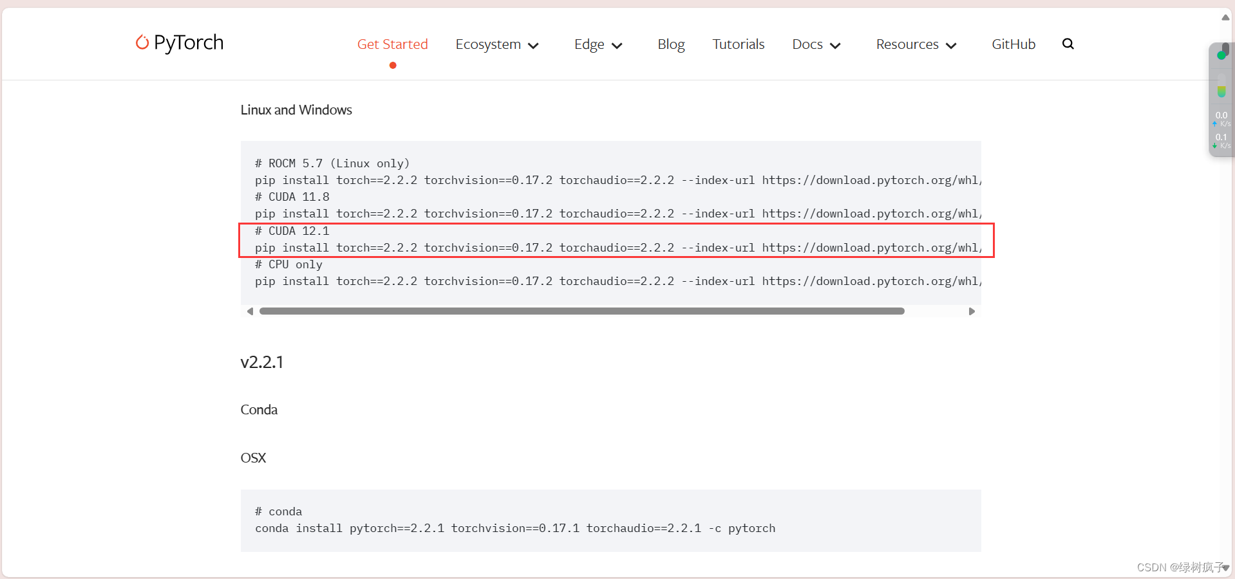The height and width of the screenshot is (579, 1235).
Task: Click the CUDA 11.8 pip install command
Action: pos(618,214)
